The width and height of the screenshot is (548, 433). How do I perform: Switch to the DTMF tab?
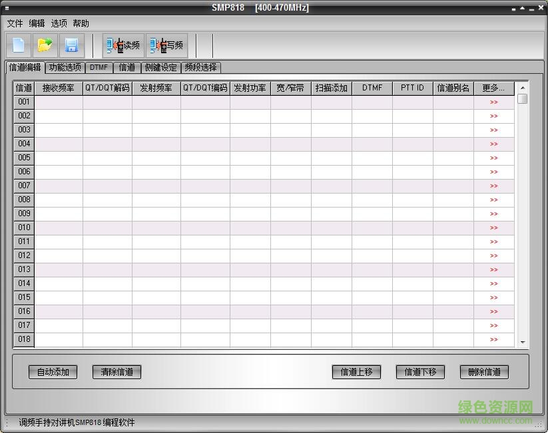pos(98,67)
